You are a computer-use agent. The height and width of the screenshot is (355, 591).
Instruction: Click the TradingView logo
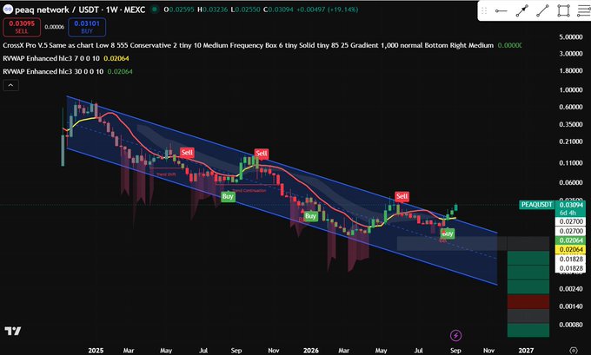(x=13, y=331)
